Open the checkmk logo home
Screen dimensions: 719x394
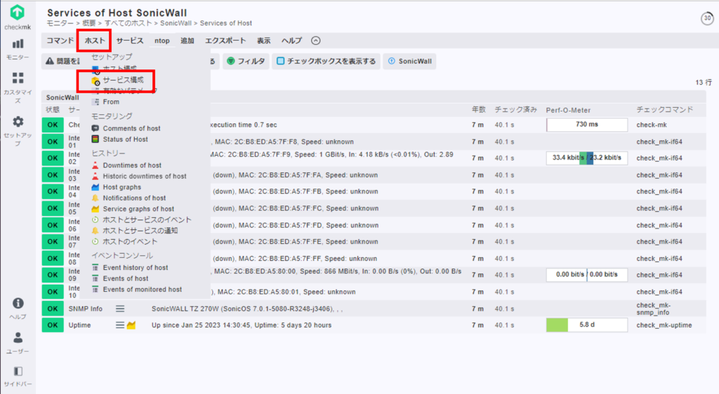(18, 16)
